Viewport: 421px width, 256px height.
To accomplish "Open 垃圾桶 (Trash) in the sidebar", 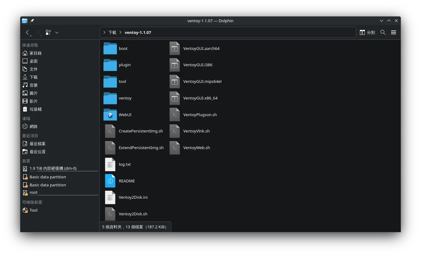I will 60,109.
